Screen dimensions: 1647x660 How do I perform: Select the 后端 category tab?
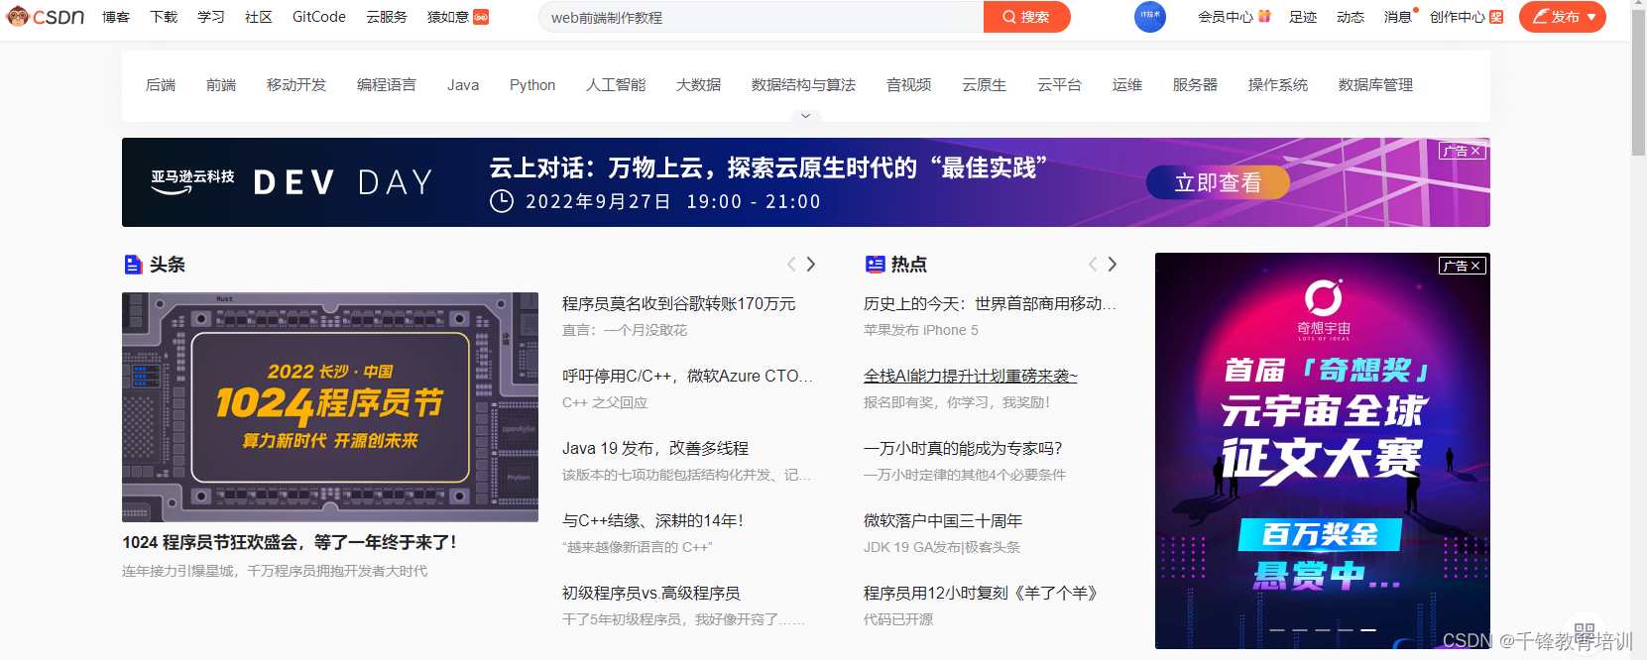[161, 85]
